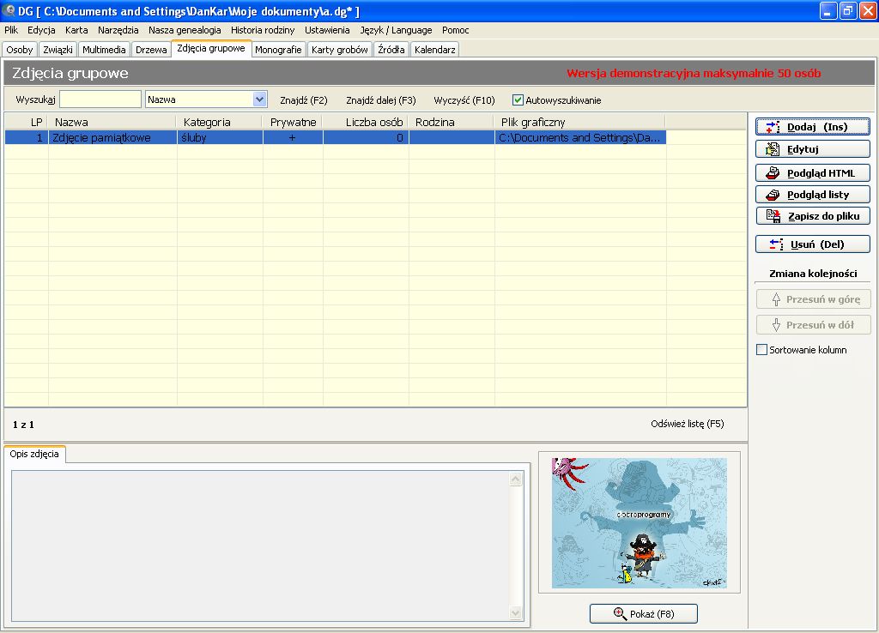The height and width of the screenshot is (633, 879).
Task: Click the Nazwa column header
Action: (x=112, y=122)
